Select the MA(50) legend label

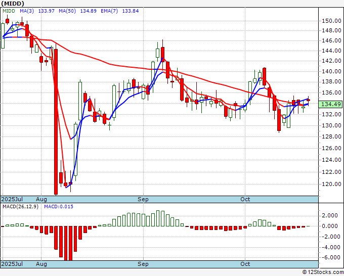(67, 11)
